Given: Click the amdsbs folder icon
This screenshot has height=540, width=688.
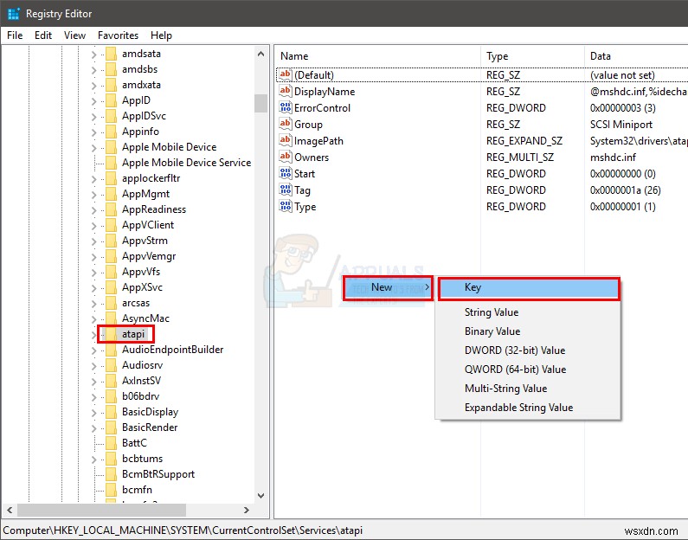Looking at the screenshot, I should click(111, 69).
